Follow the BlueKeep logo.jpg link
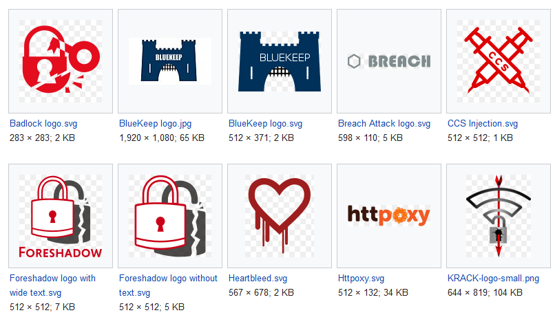This screenshot has height=315, width=555. click(154, 124)
